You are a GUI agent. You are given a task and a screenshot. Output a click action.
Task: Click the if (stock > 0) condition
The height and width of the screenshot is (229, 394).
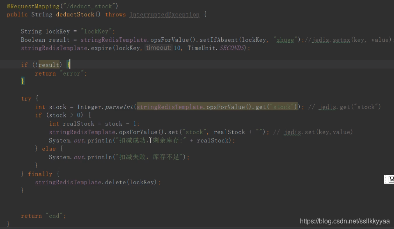tap(59, 115)
